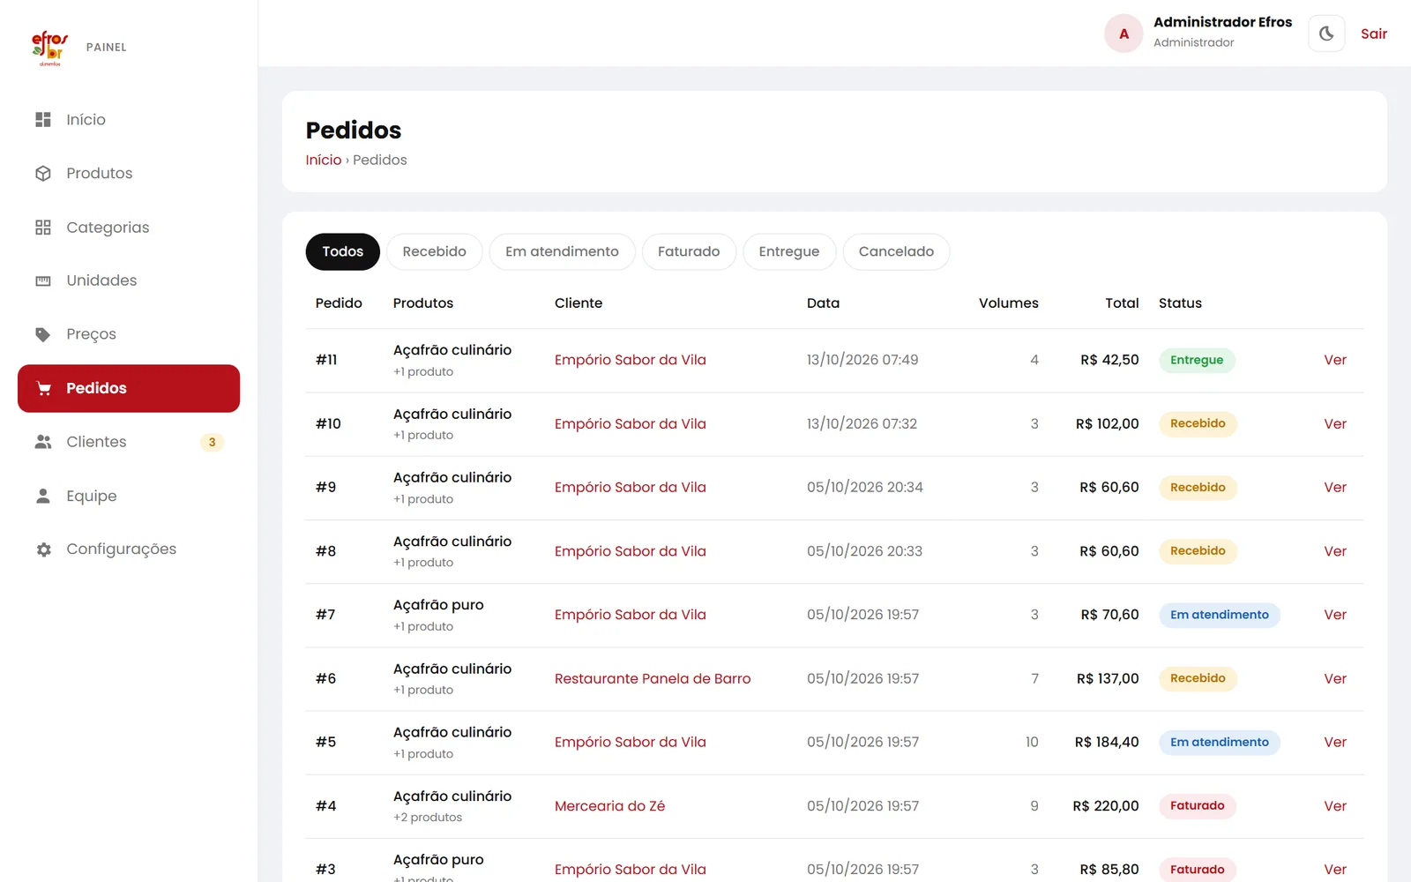Viewport: 1411px width, 882px height.
Task: Click the Clientes badge showing 3
Action: [x=212, y=443]
